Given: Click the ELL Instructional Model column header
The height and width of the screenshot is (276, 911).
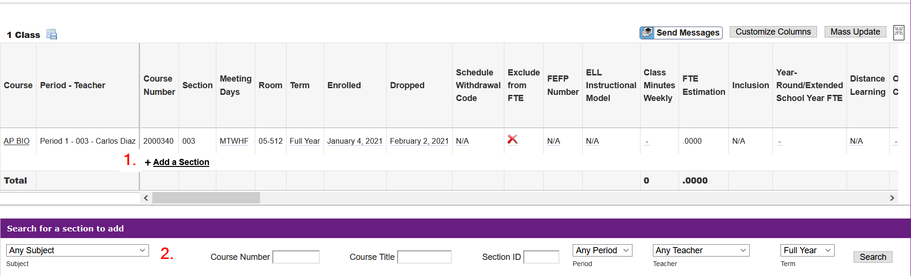Looking at the screenshot, I should [611, 85].
